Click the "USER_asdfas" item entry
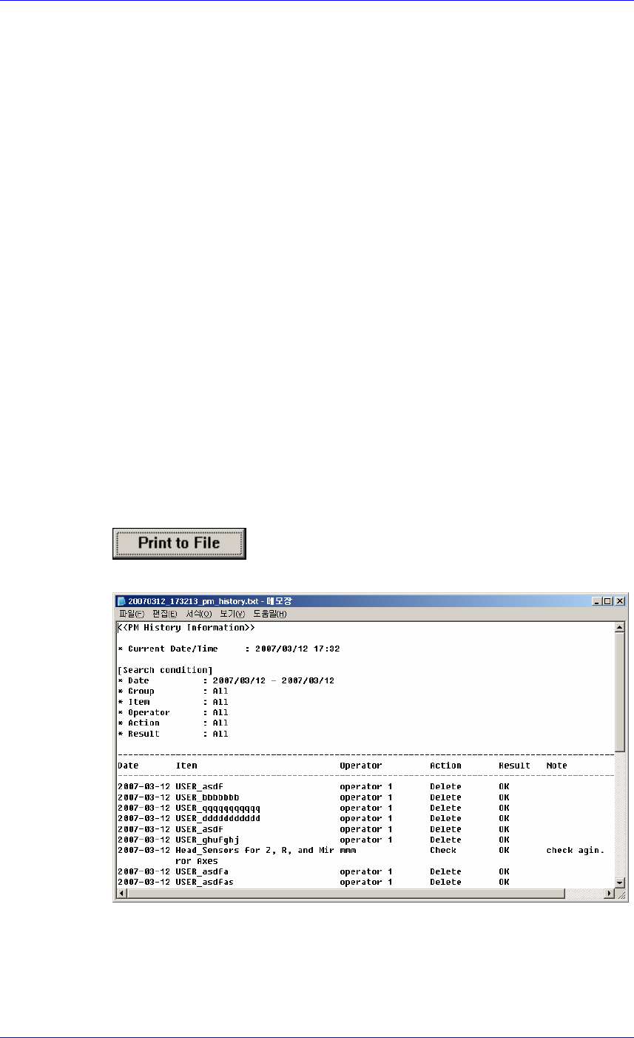The height and width of the screenshot is (1038, 634). click(x=205, y=882)
